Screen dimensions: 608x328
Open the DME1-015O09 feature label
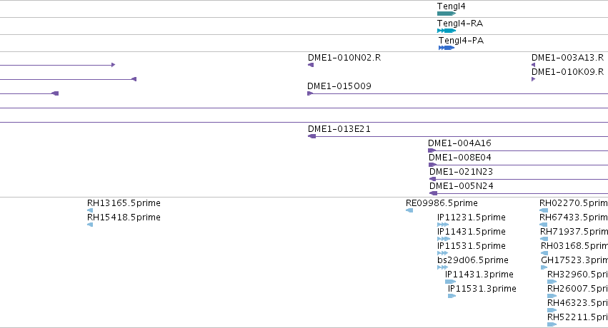tap(339, 86)
